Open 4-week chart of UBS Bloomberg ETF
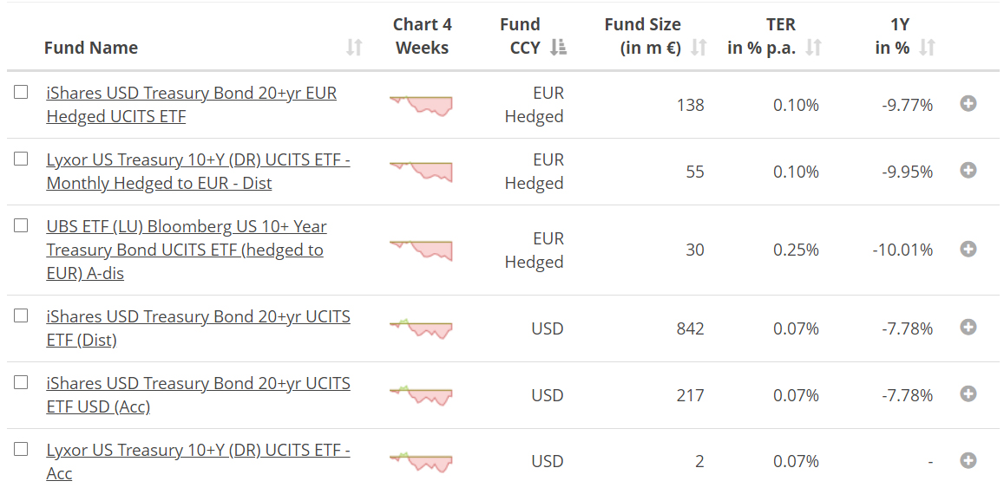The width and height of the screenshot is (1004, 494). [x=421, y=250]
